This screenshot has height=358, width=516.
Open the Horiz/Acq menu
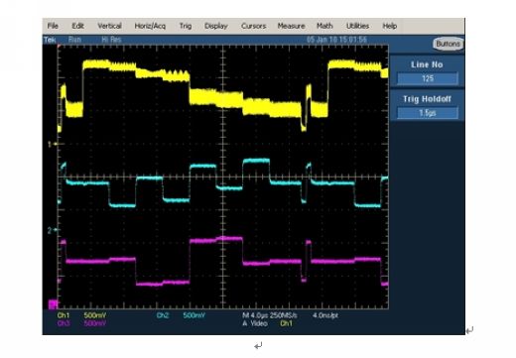(150, 26)
